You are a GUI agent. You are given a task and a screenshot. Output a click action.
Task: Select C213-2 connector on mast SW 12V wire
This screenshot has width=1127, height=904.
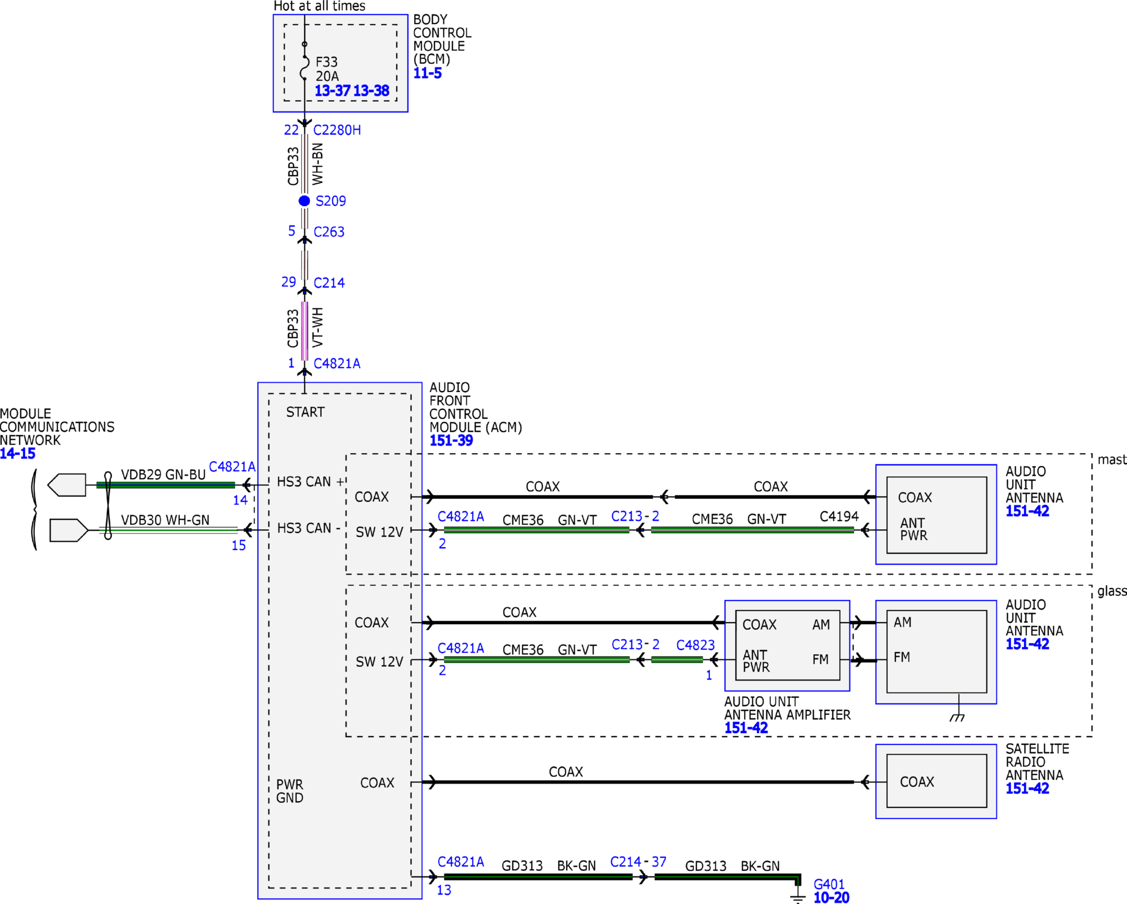click(635, 516)
